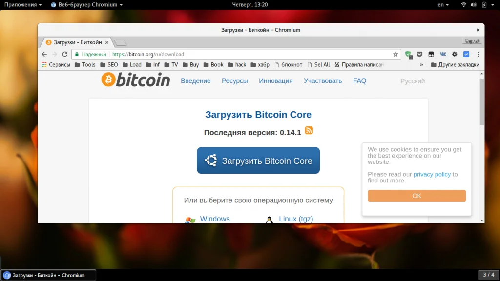Click the Wi-Fi status icon
The width and height of the screenshot is (500, 281).
[464, 5]
